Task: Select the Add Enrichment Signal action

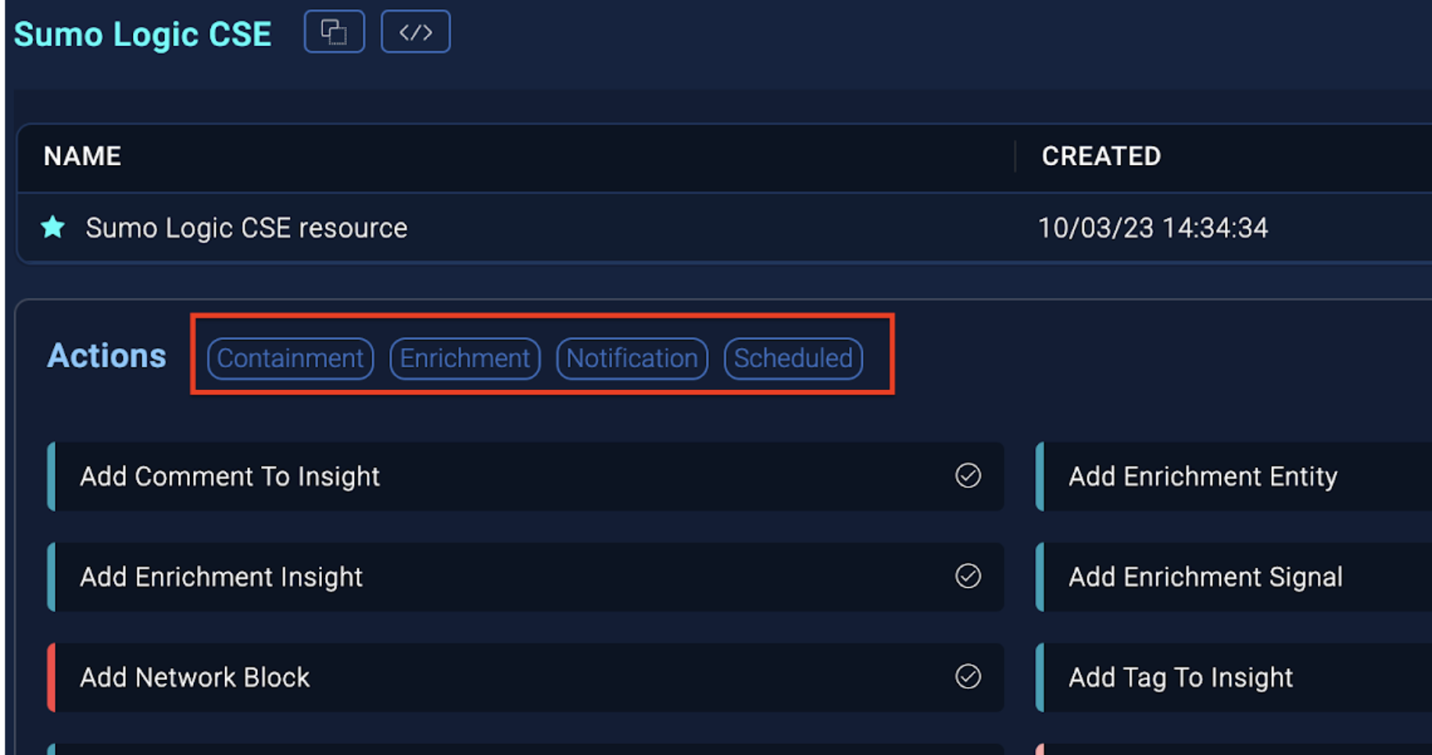Action: tap(1205, 577)
